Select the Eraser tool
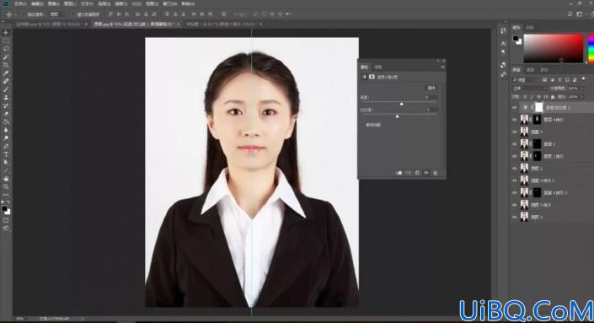This screenshot has height=323, width=594. 6,114
